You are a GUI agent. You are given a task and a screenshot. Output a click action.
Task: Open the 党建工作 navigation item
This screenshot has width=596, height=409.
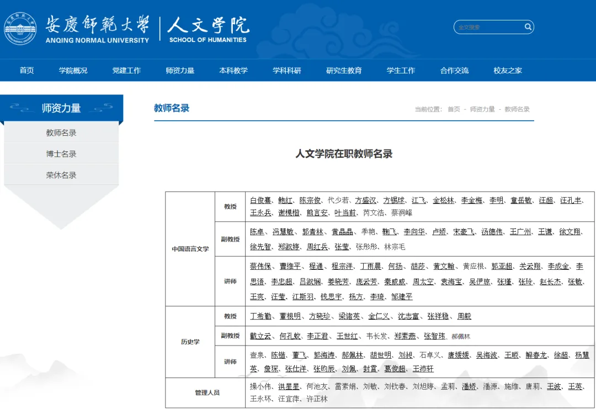(x=126, y=70)
